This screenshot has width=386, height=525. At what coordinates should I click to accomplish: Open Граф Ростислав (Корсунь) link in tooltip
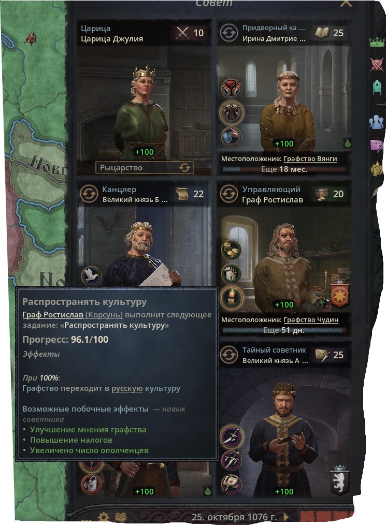[x=73, y=315]
